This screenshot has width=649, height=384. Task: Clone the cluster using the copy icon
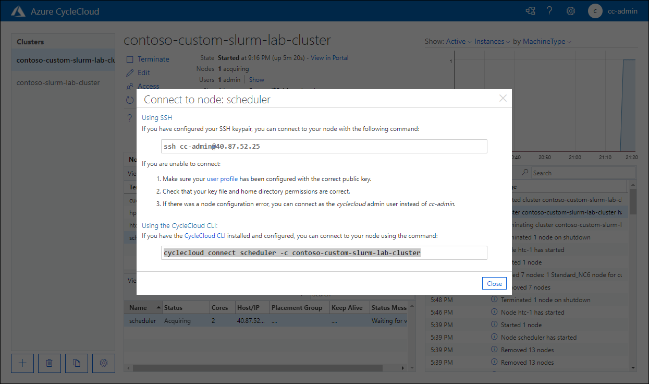(x=76, y=363)
